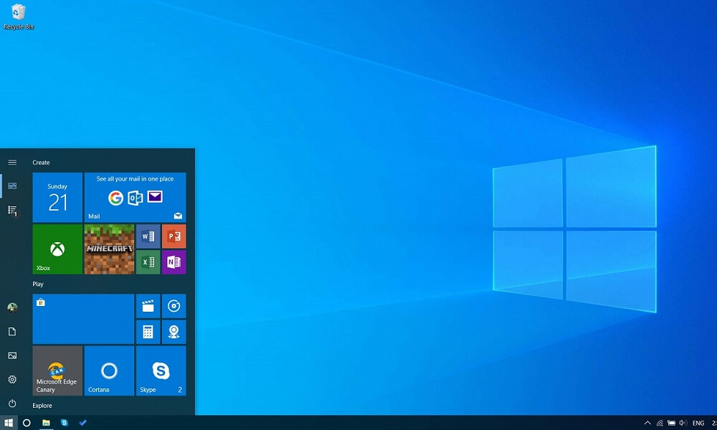Image resolution: width=717 pixels, height=430 pixels.
Task: Expand the Start menu hamburger navigation
Action: point(12,163)
